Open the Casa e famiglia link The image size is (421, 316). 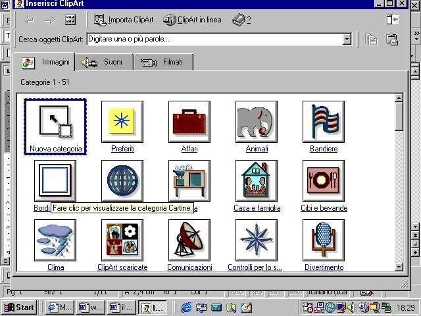[x=257, y=208]
